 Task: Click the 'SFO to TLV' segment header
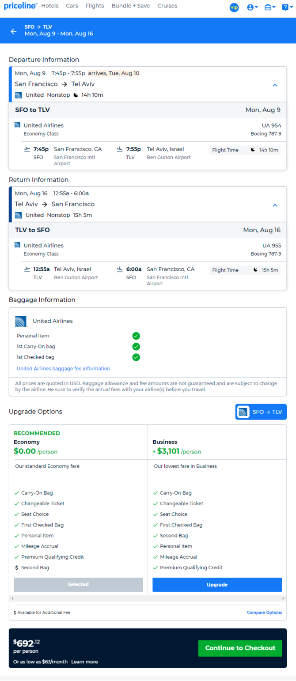(148, 110)
